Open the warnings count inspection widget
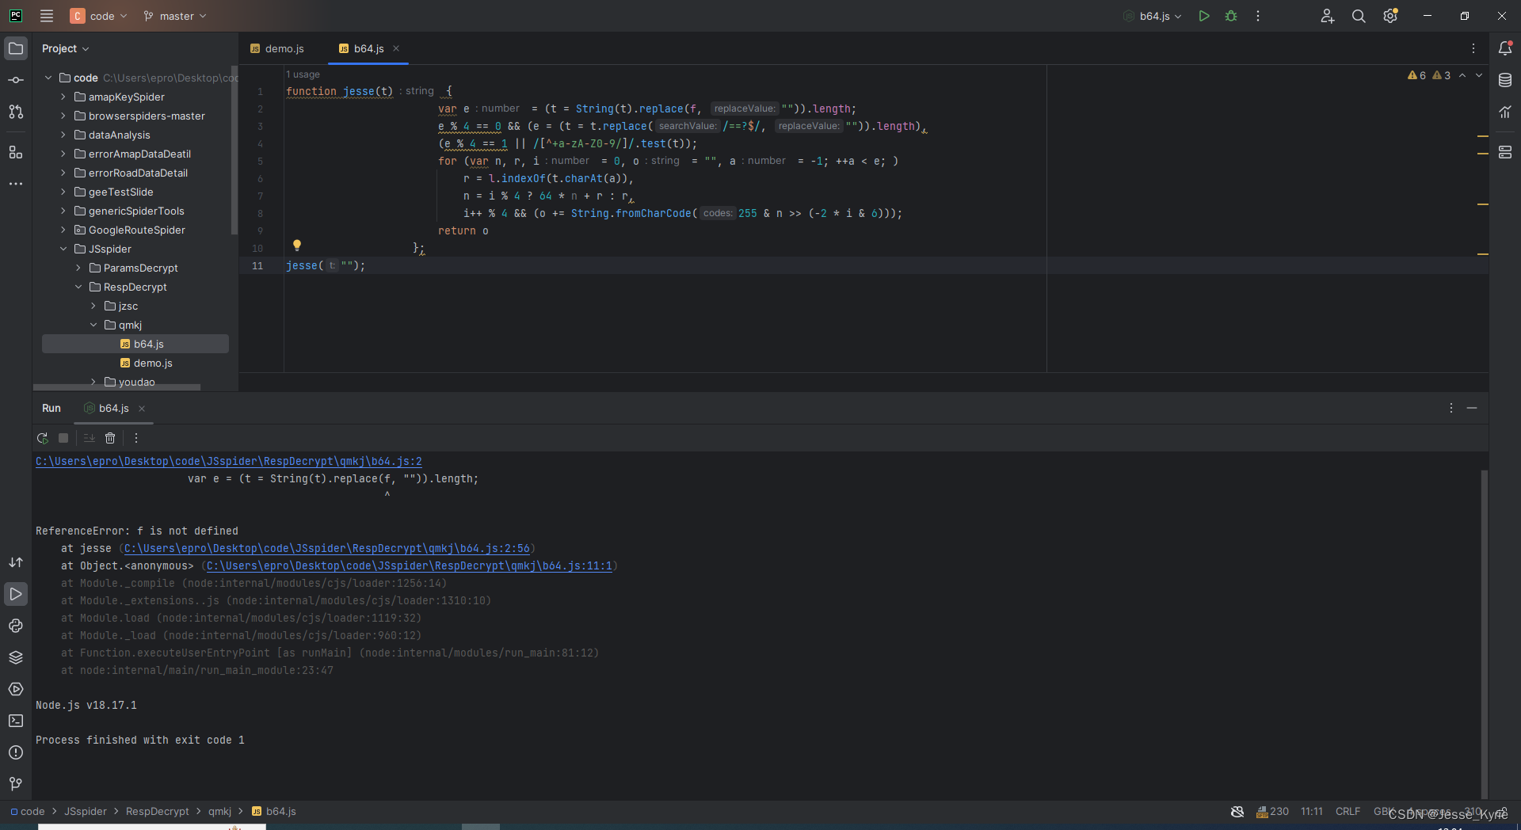This screenshot has width=1521, height=830. point(1429,75)
